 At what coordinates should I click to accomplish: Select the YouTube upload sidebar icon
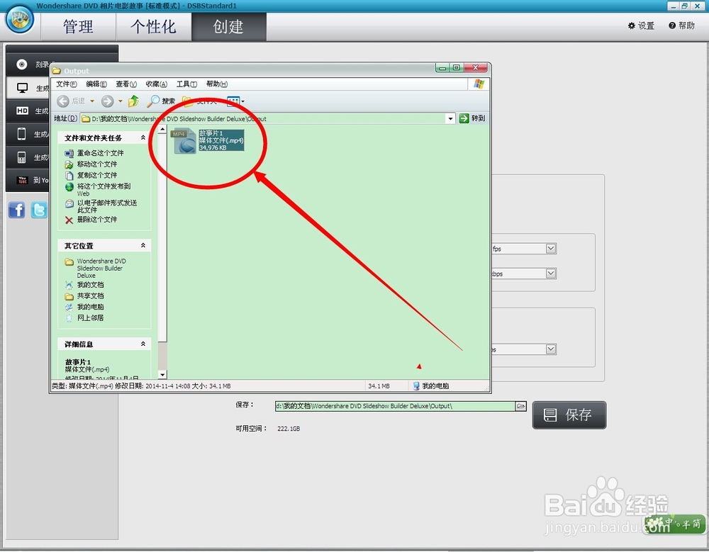click(x=22, y=180)
